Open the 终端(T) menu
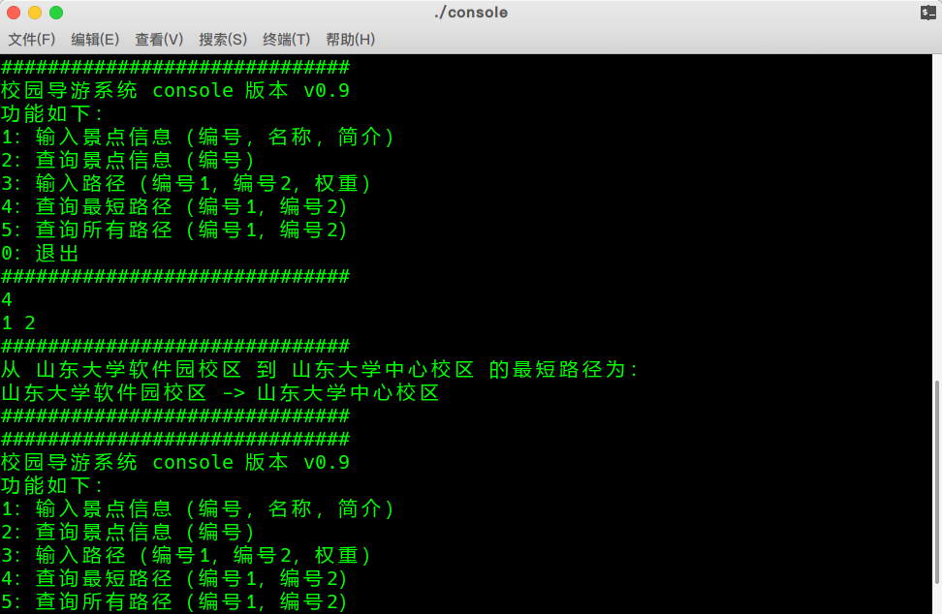 (287, 40)
